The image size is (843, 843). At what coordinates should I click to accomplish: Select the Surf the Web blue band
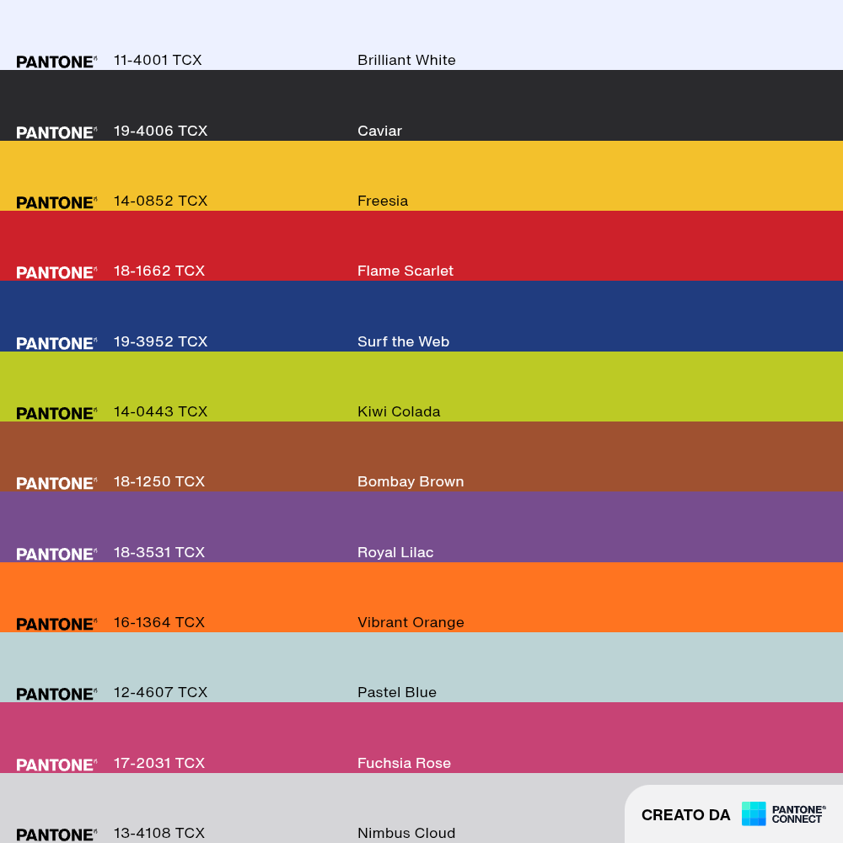(421, 316)
